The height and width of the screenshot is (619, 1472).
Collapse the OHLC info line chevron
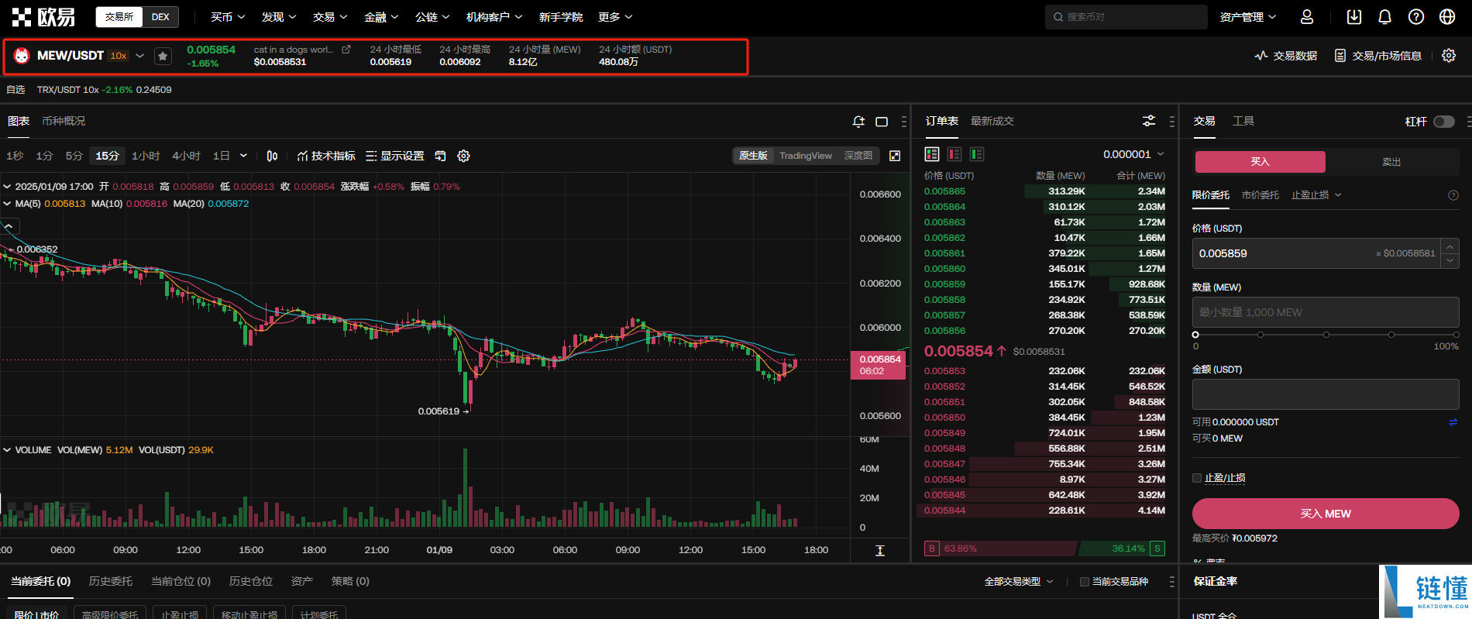tap(7, 187)
